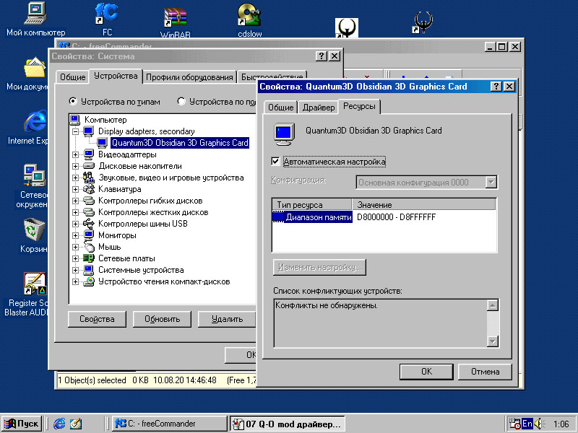Viewport: 578px width, 433px height.
Task: Click the memory range value D8000000 - D8FFFFFF
Action: 396,217
